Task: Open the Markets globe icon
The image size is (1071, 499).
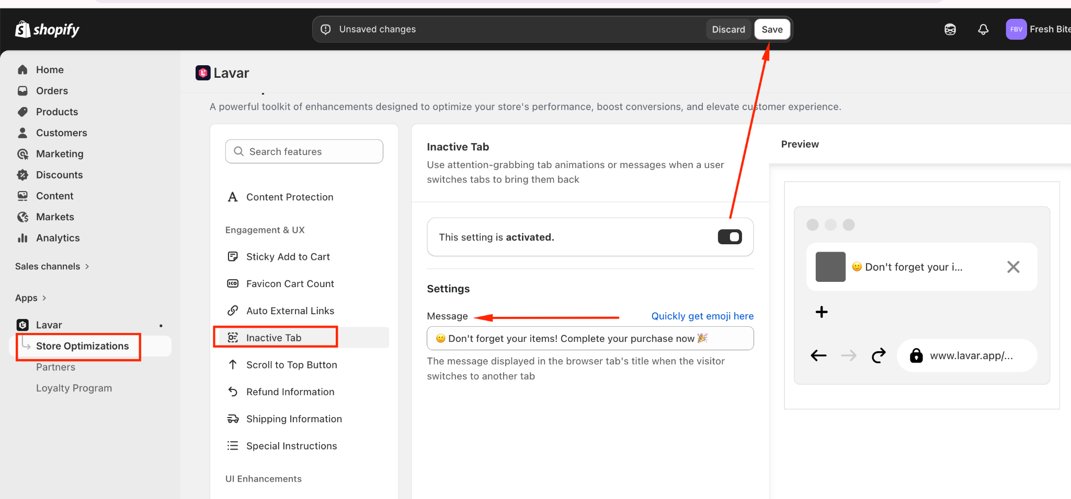Action: point(22,217)
